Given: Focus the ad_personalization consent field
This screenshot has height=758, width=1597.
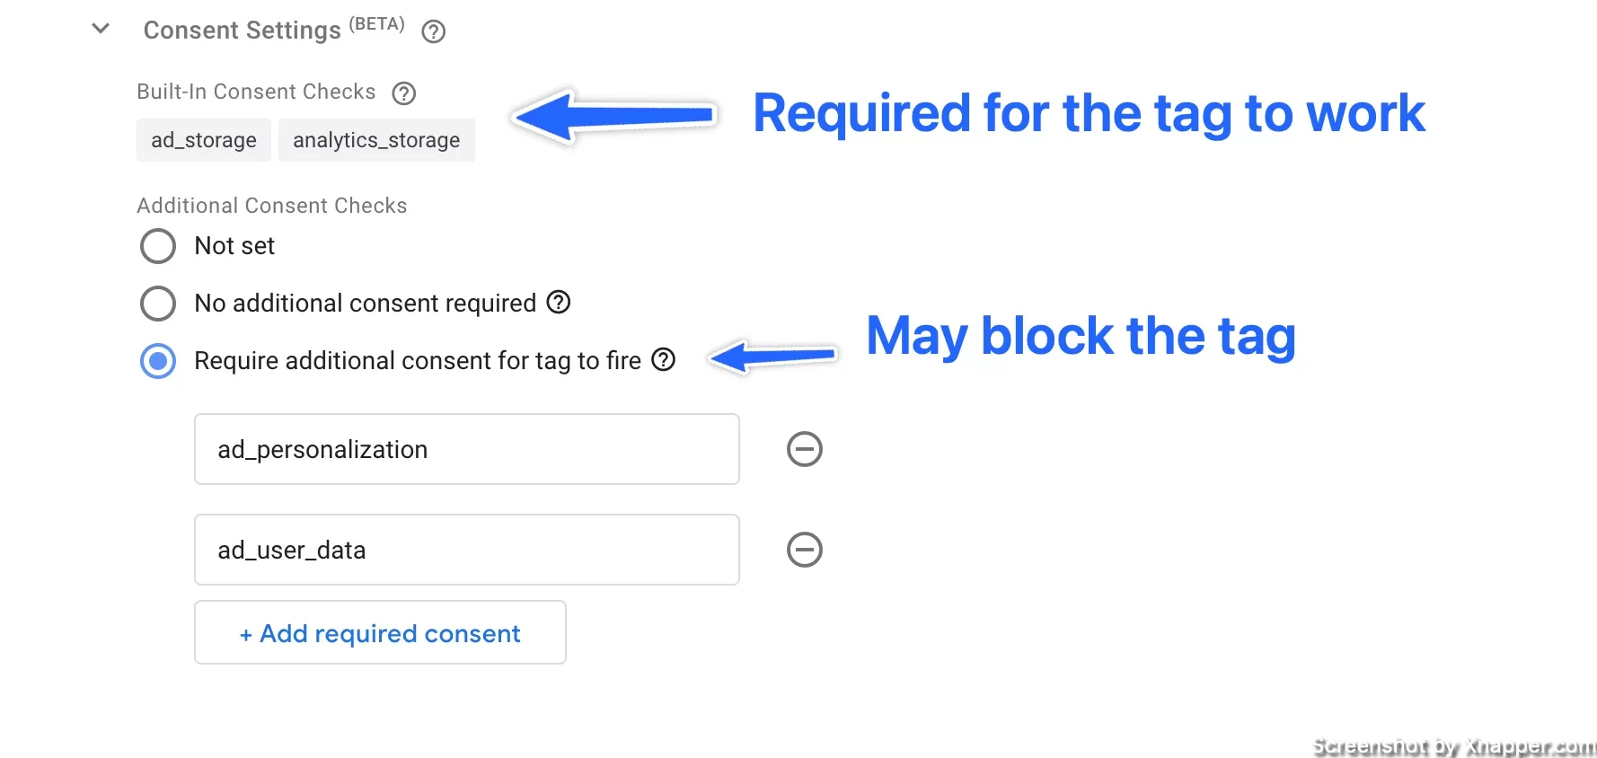Looking at the screenshot, I should click(x=467, y=449).
